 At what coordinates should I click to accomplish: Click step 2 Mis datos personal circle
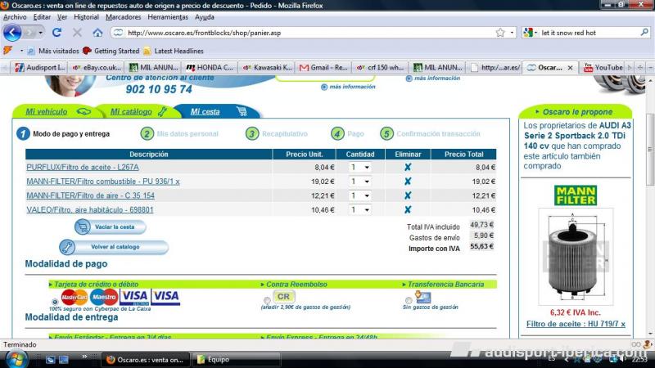coord(147,134)
